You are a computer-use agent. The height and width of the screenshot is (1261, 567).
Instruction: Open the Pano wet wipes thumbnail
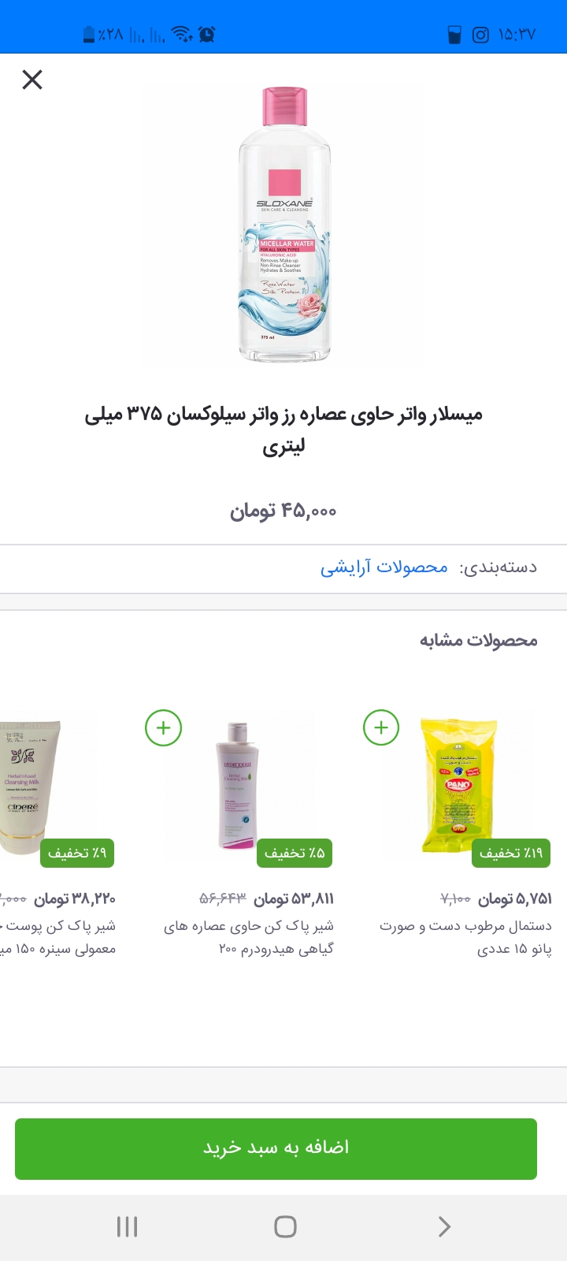pos(458,785)
